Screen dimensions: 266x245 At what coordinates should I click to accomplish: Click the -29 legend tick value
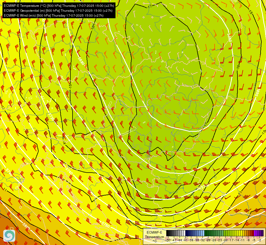pyautogui.click(x=208, y=240)
